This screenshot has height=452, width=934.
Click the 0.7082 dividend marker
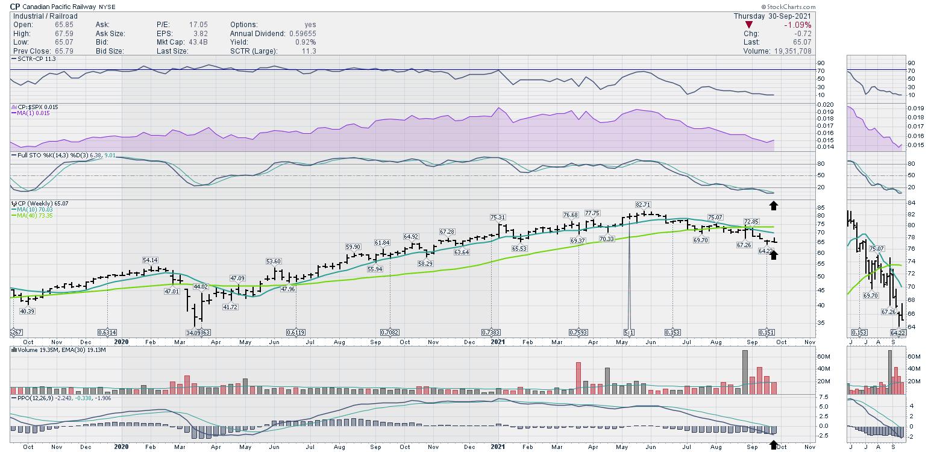[389, 332]
